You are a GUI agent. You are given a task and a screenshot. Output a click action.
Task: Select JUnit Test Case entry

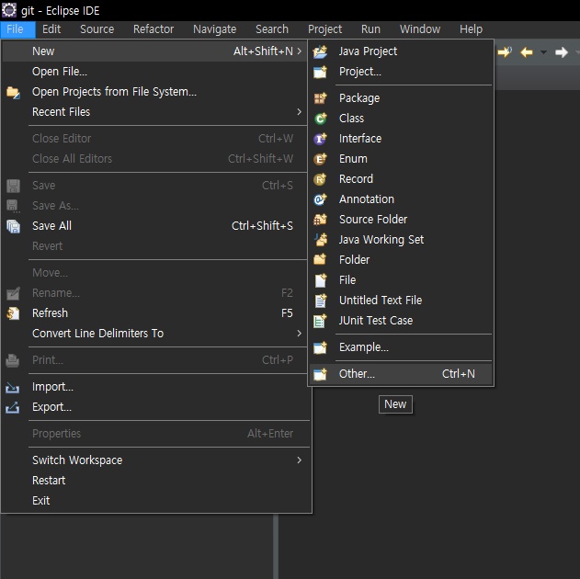tap(401, 321)
